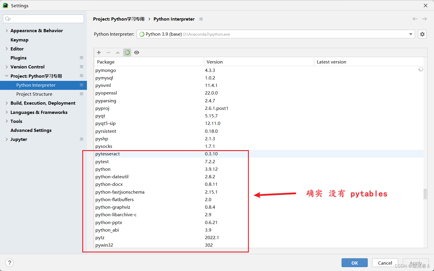Image resolution: width=434 pixels, height=271 pixels.
Task: Expand the Appearance & Behavior section
Action: [x=7, y=30]
